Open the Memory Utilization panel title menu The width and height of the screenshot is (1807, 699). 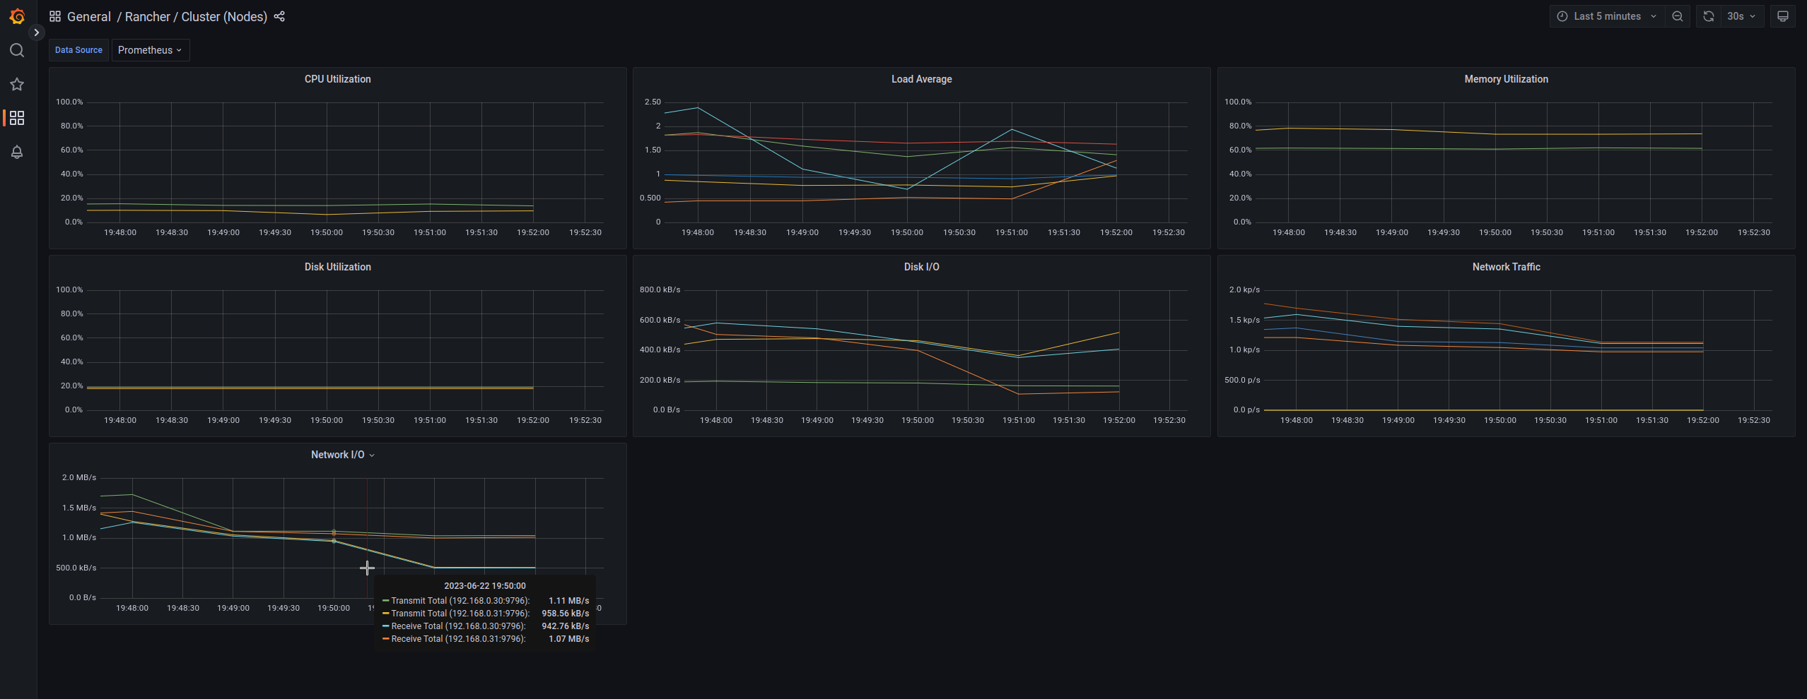(1506, 79)
